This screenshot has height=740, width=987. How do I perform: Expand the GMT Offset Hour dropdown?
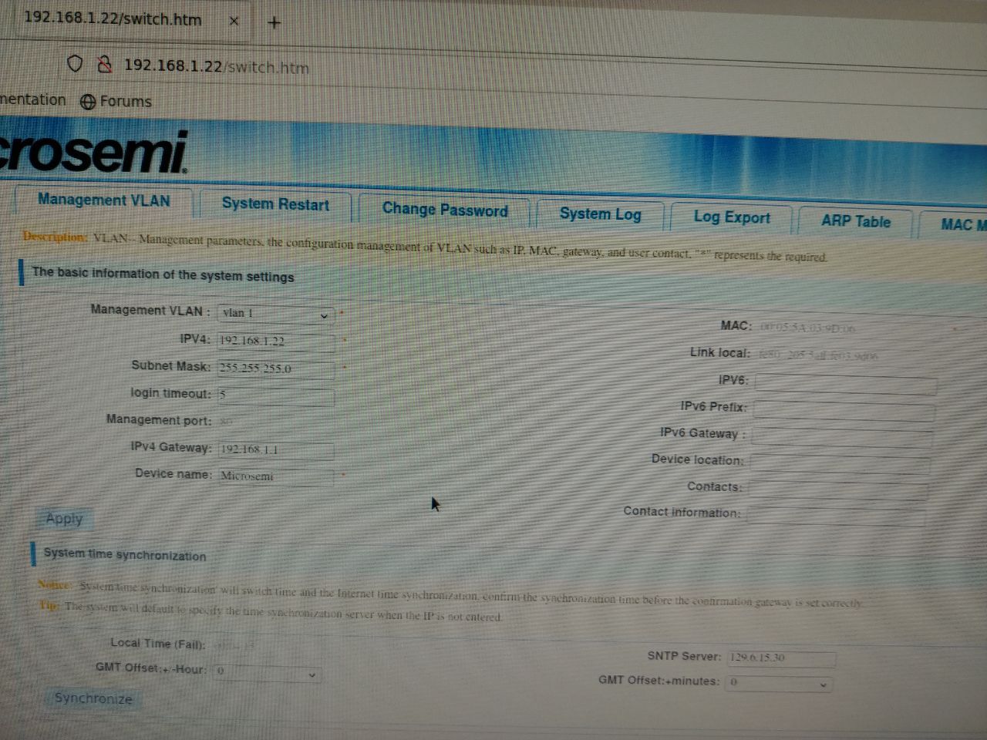click(x=267, y=672)
